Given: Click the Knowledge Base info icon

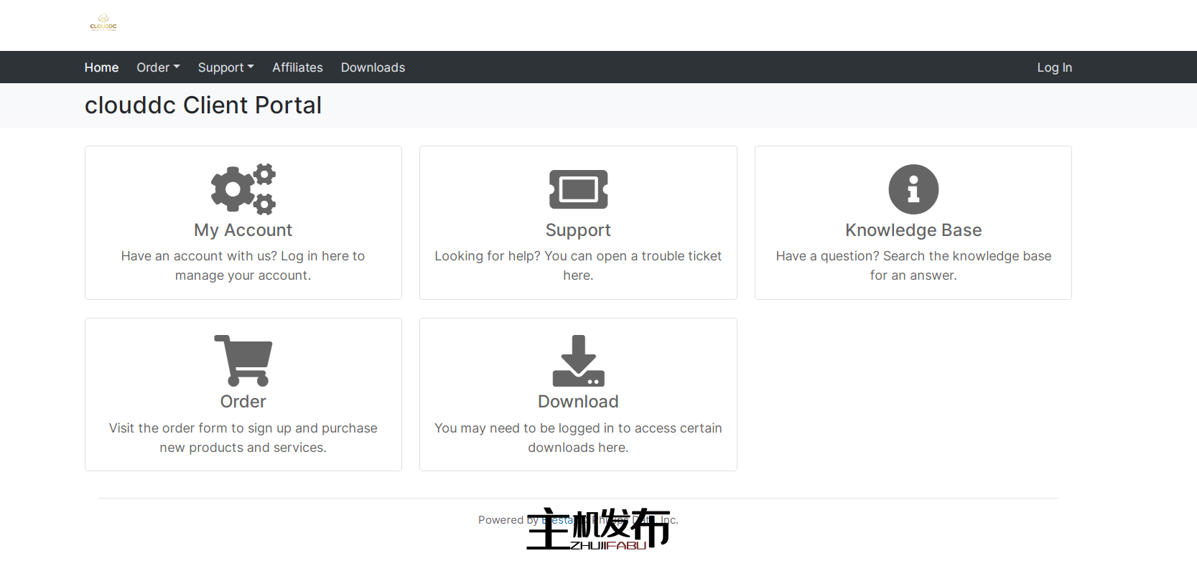Looking at the screenshot, I should (x=913, y=189).
